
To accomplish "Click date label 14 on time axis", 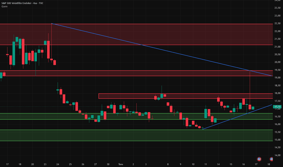I will point(218,164).
